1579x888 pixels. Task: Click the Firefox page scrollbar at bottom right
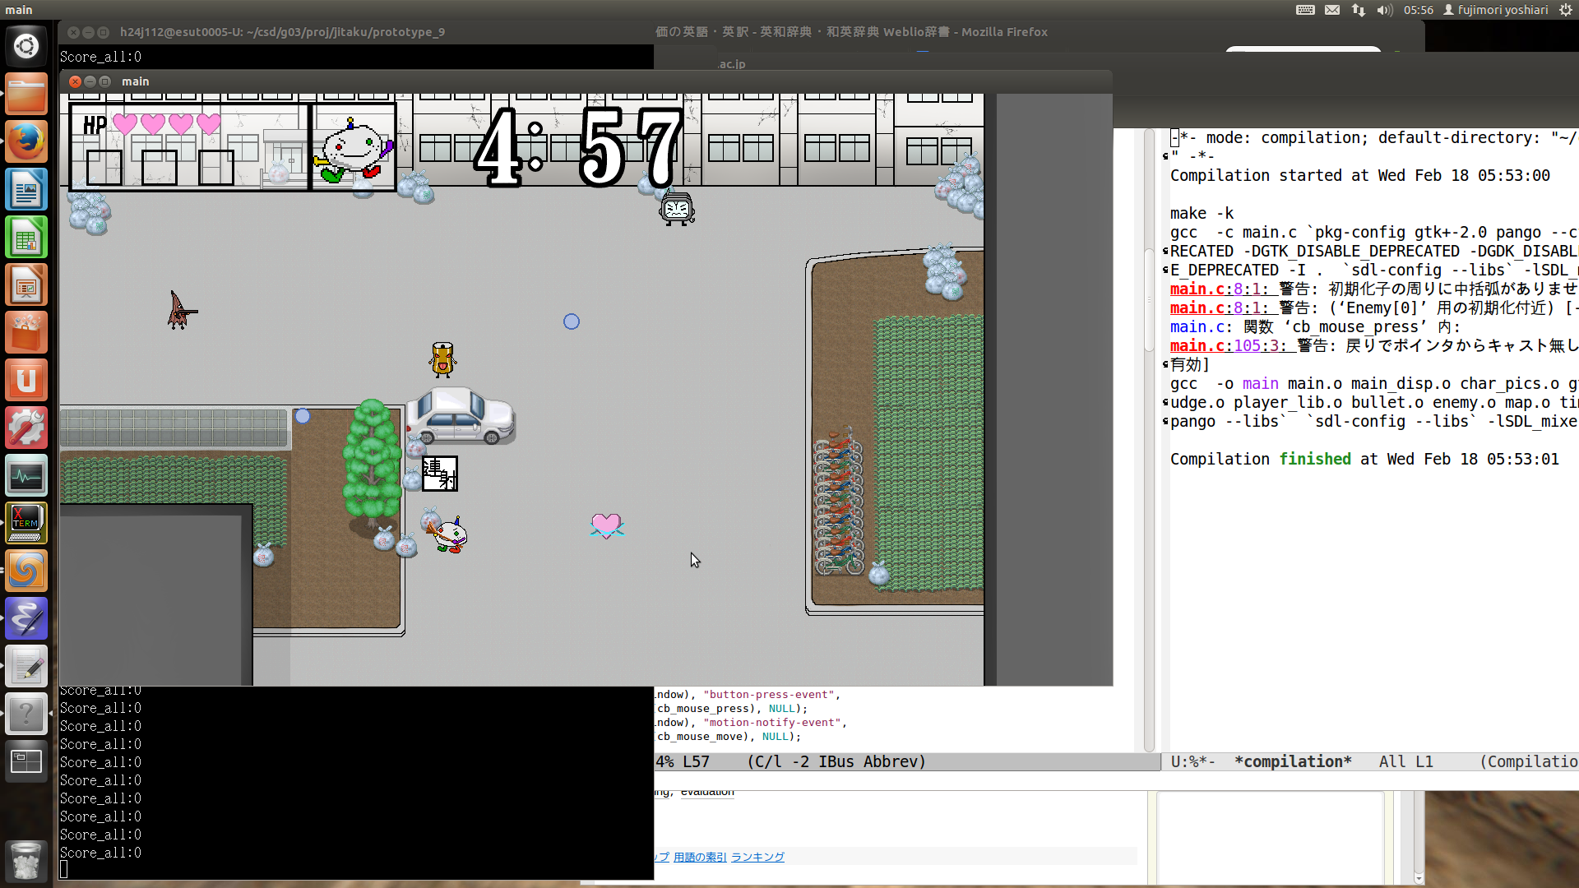click(1418, 837)
